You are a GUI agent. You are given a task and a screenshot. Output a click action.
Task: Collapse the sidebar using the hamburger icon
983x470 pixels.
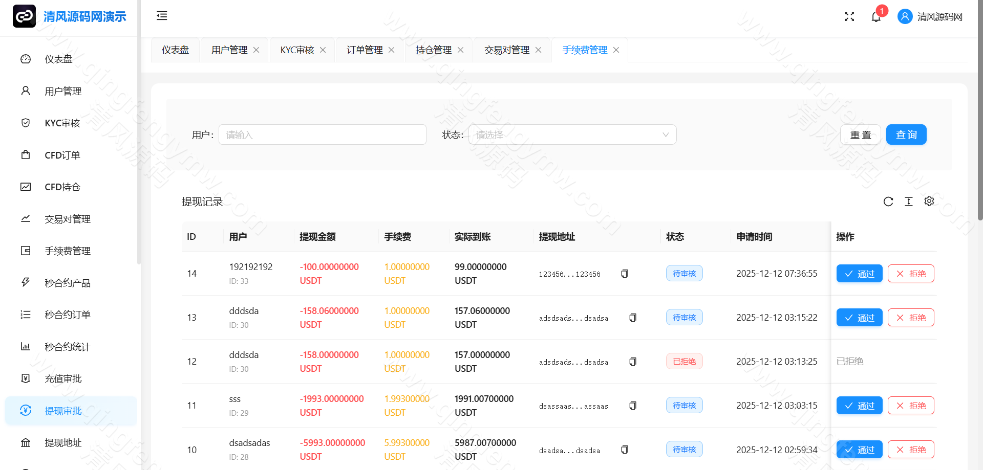(x=162, y=16)
